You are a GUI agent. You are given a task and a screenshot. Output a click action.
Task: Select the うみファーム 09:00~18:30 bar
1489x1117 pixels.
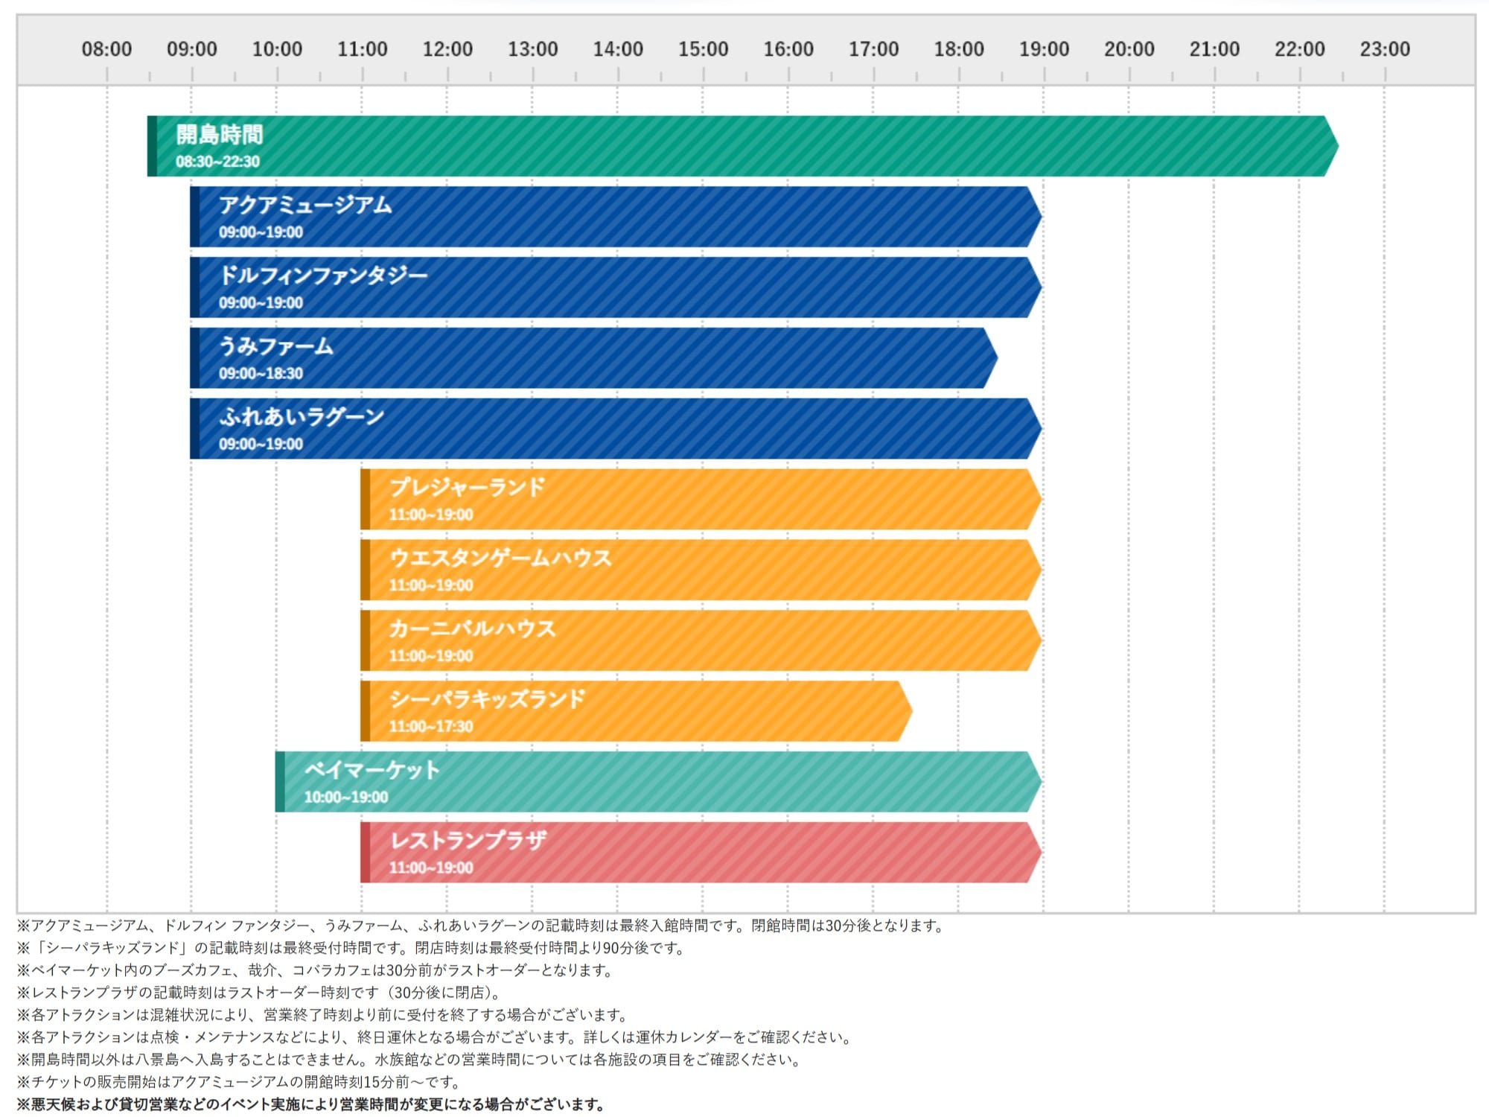594,358
